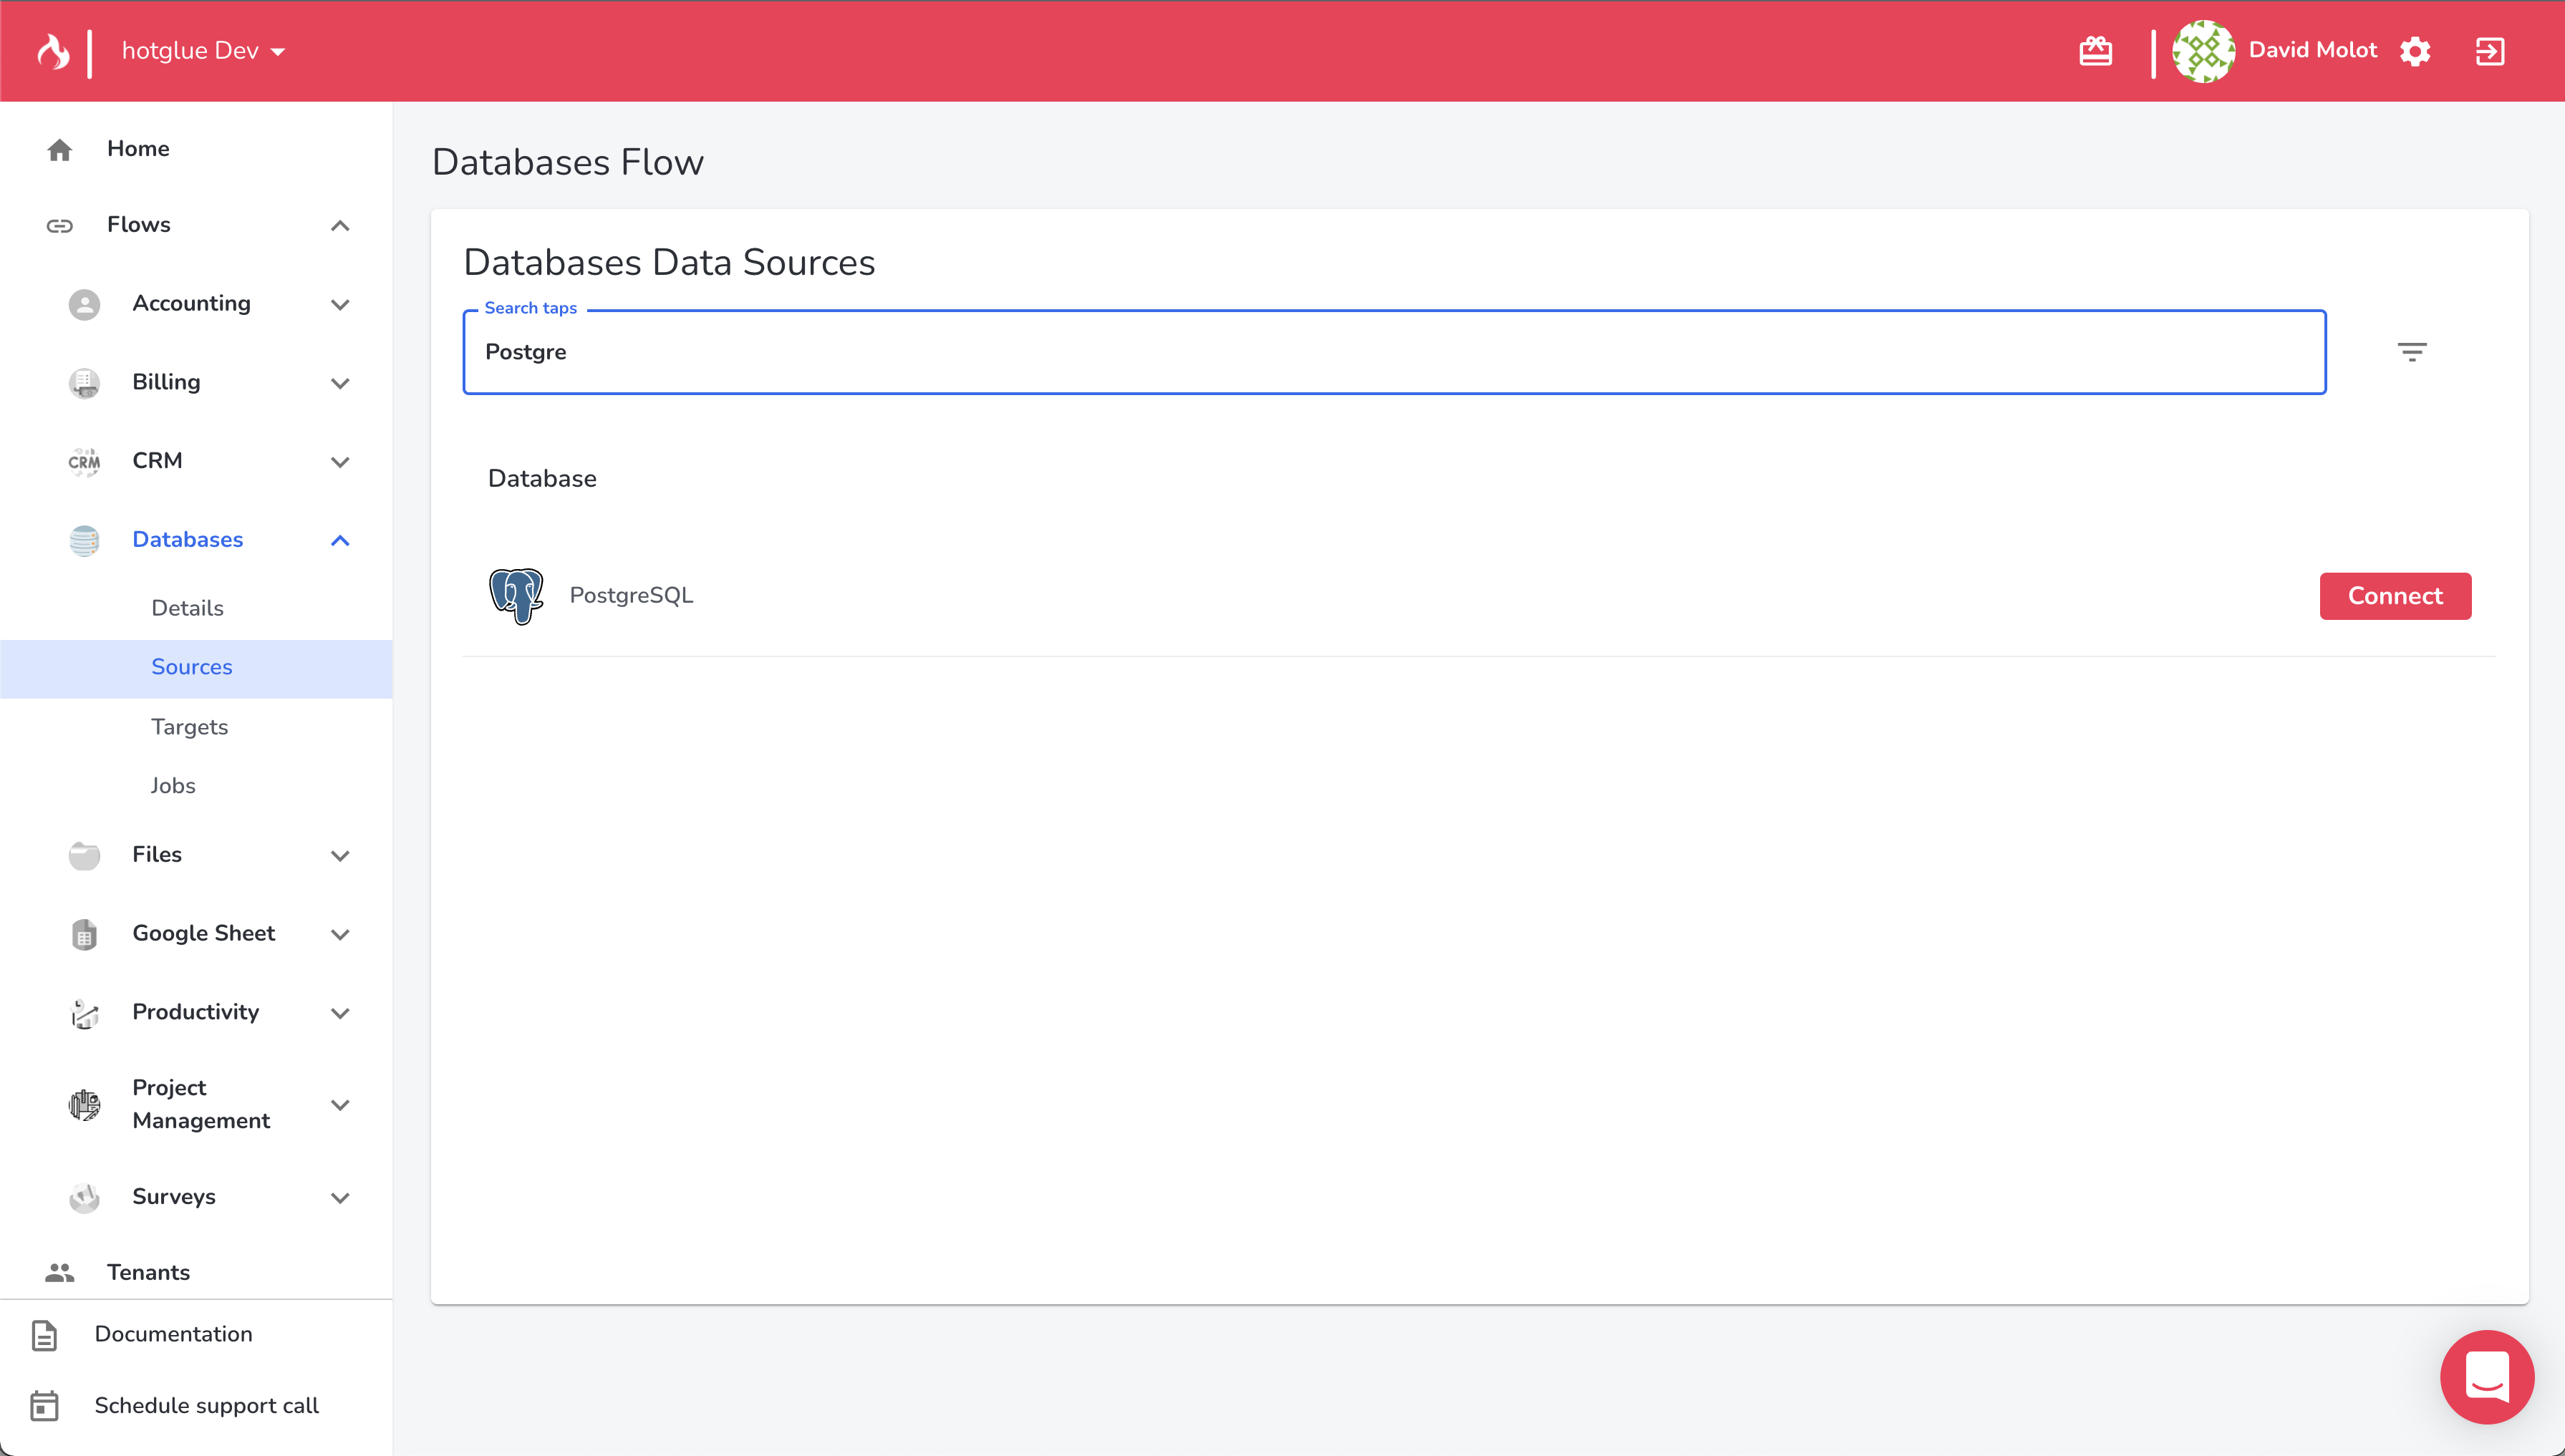Screen dimensions: 2565x1456
Task: Collapse the Flows section
Action: [x=340, y=225]
